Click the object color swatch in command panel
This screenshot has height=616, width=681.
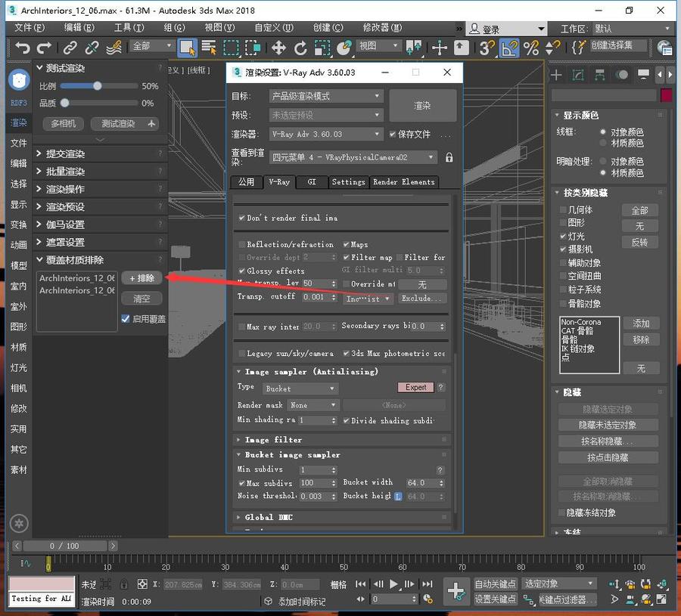666,95
